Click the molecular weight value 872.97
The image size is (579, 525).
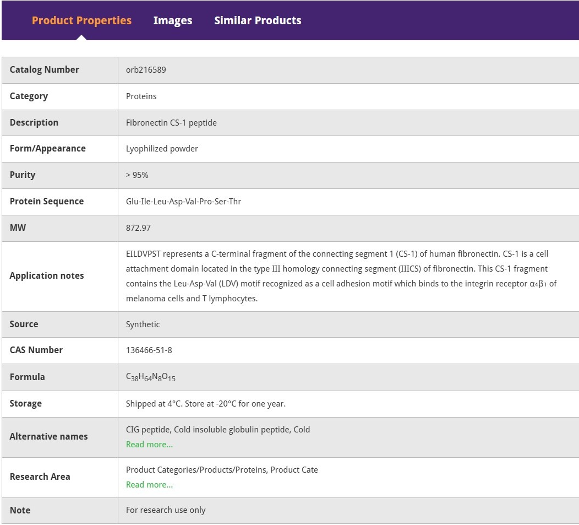[x=138, y=228]
